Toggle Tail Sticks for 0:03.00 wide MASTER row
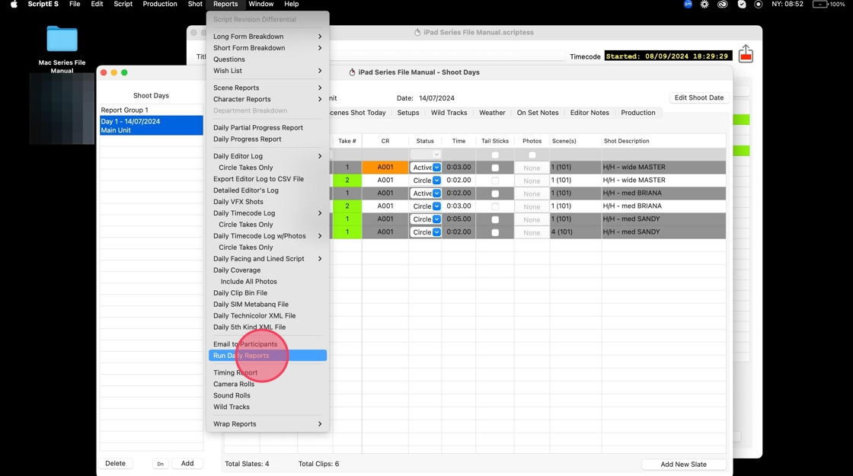853x476 pixels. coord(495,168)
